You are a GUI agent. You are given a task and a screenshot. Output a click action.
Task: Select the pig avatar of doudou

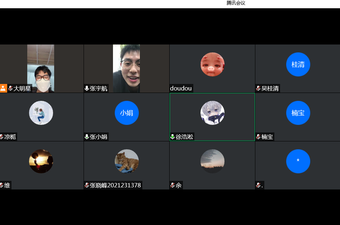[212, 65]
